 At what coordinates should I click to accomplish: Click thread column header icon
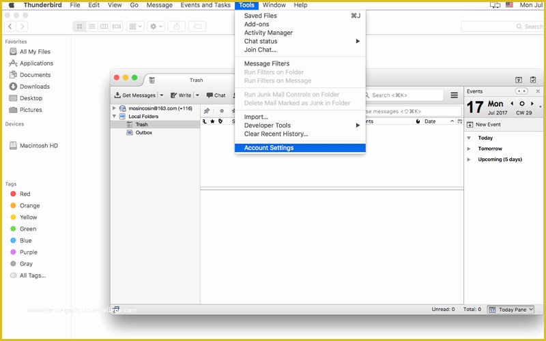coord(204,121)
